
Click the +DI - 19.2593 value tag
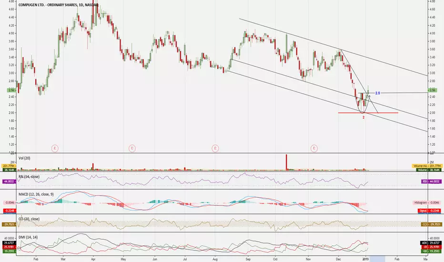point(431,251)
